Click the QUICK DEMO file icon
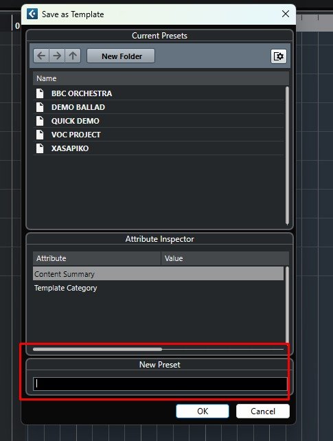The image size is (333, 441). point(40,121)
